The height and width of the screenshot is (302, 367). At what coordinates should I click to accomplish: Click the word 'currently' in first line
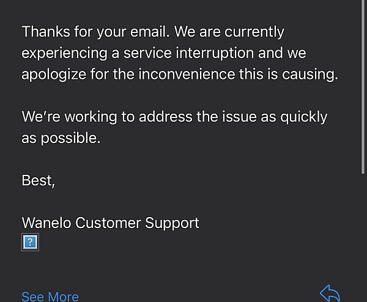coord(254,32)
